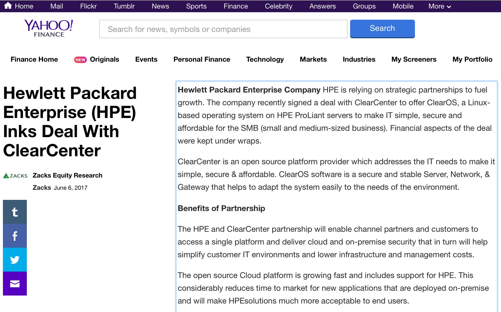Switch to the Technology section
This screenshot has height=312, width=501.
tap(265, 59)
